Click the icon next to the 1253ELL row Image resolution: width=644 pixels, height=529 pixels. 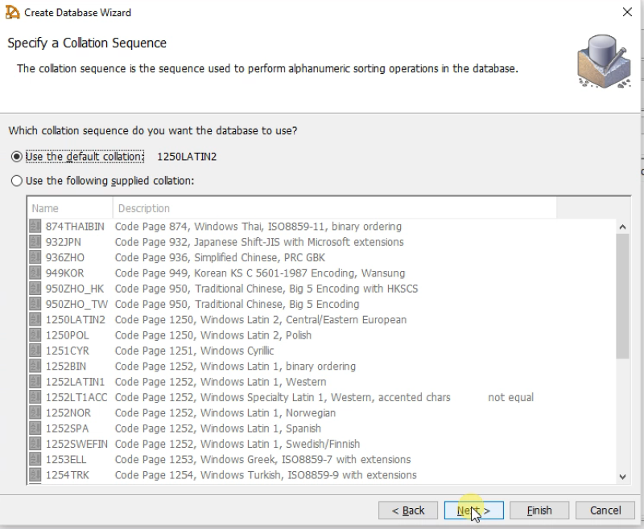pyautogui.click(x=34, y=459)
